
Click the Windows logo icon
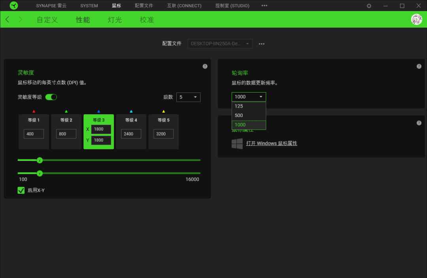coord(237,144)
